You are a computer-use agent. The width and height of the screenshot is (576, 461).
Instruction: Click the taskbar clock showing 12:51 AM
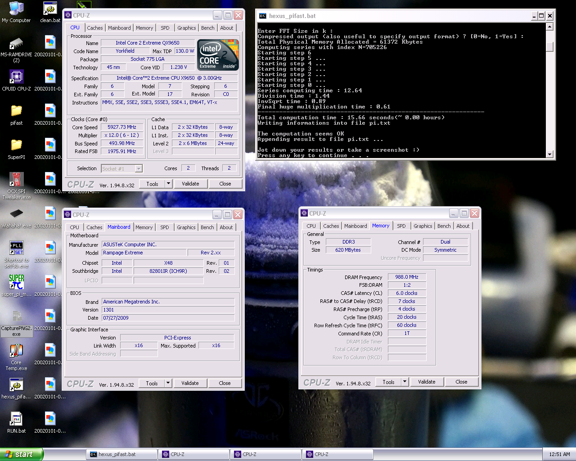click(559, 454)
